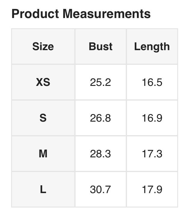Select the Length column header
The image size is (195, 209).
tap(152, 47)
